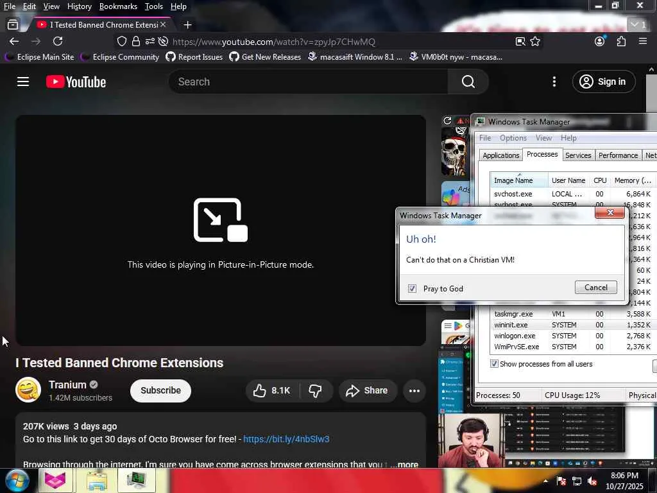Open the Task Manager taskbar icon
657x493 pixels.
point(137,481)
